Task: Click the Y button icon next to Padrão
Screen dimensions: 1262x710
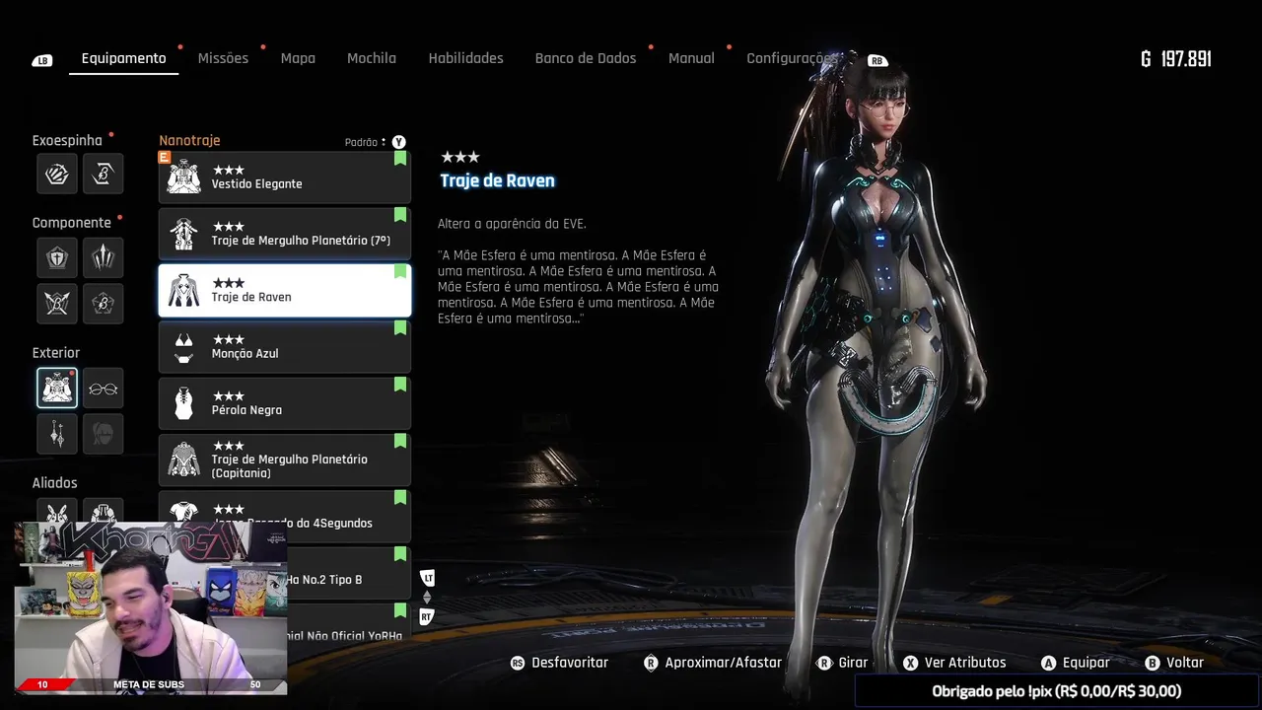Action: coord(398,142)
